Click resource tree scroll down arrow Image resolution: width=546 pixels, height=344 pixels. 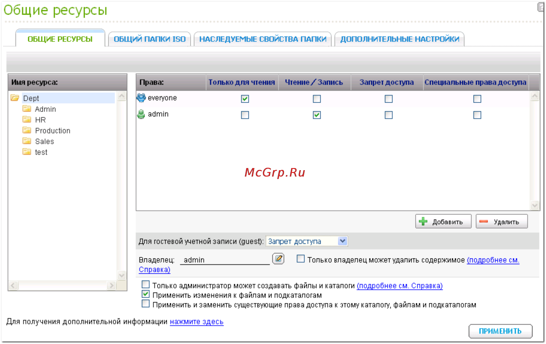click(122, 275)
